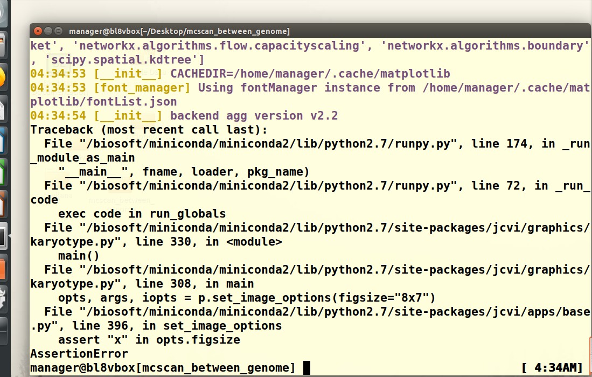Click the backend agg version line
Screen dimensions: 592x377
coord(253,116)
